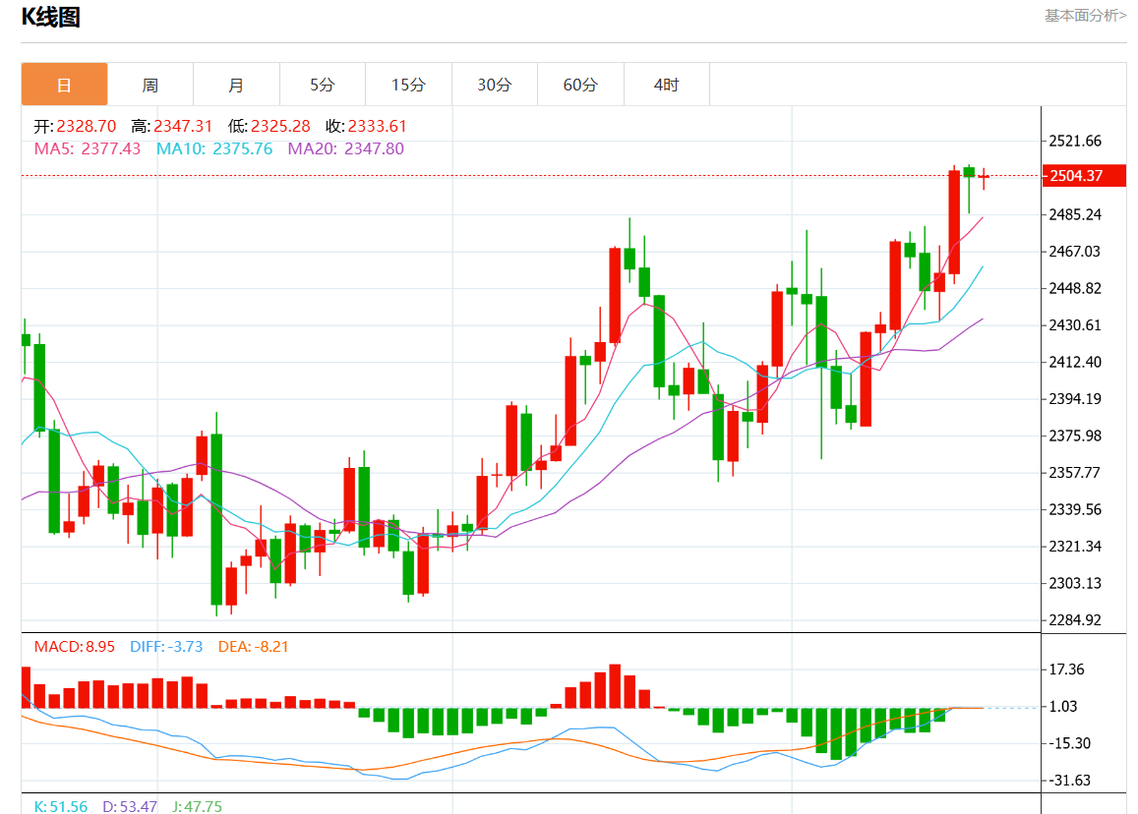Click the D:53.47 KDJ label
The width and height of the screenshot is (1138, 814).
[130, 806]
